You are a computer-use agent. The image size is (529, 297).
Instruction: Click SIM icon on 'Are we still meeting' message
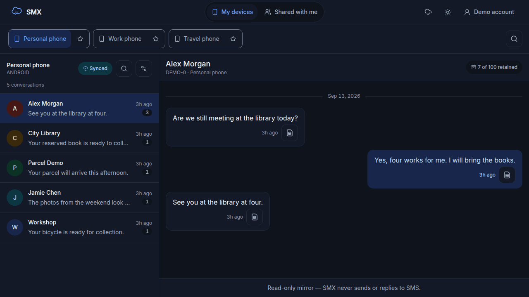290,133
